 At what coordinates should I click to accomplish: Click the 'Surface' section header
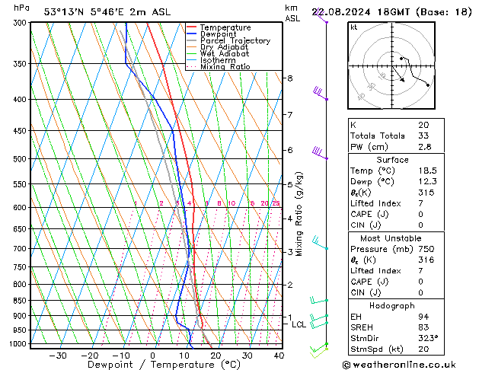point(392,160)
